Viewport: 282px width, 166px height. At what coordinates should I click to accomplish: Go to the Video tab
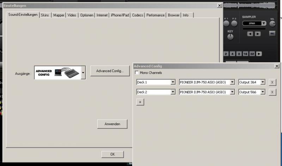pyautogui.click(x=72, y=15)
